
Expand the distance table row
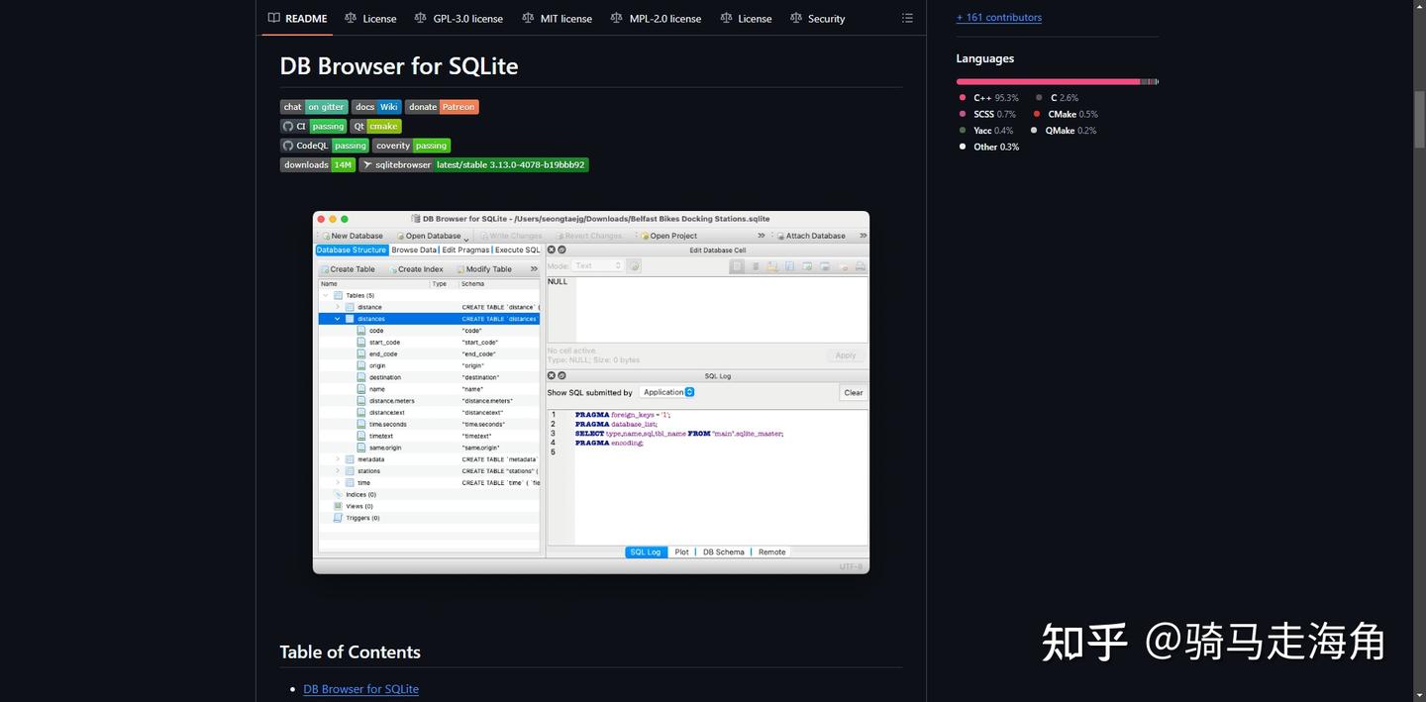point(338,307)
